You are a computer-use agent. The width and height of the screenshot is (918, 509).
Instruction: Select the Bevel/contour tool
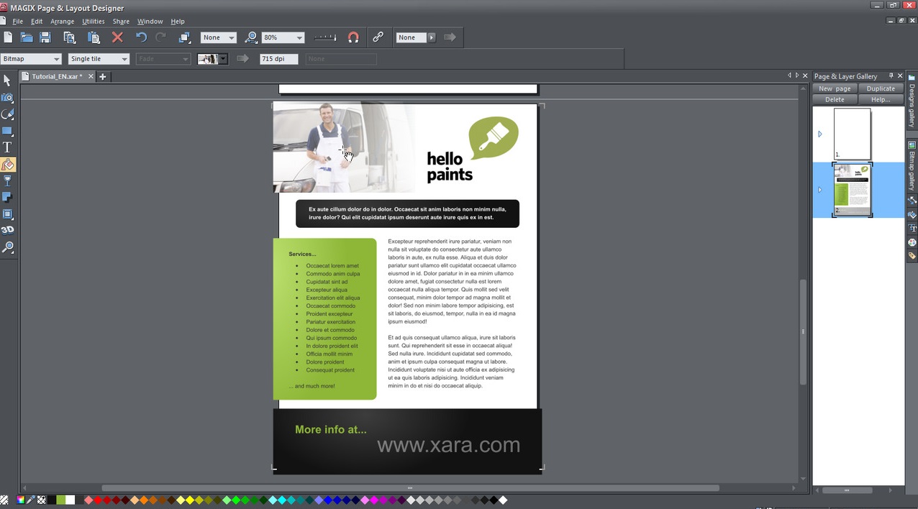click(7, 214)
